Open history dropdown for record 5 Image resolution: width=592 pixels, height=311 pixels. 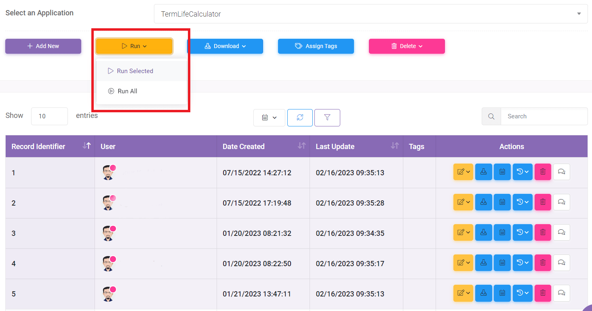pyautogui.click(x=522, y=293)
